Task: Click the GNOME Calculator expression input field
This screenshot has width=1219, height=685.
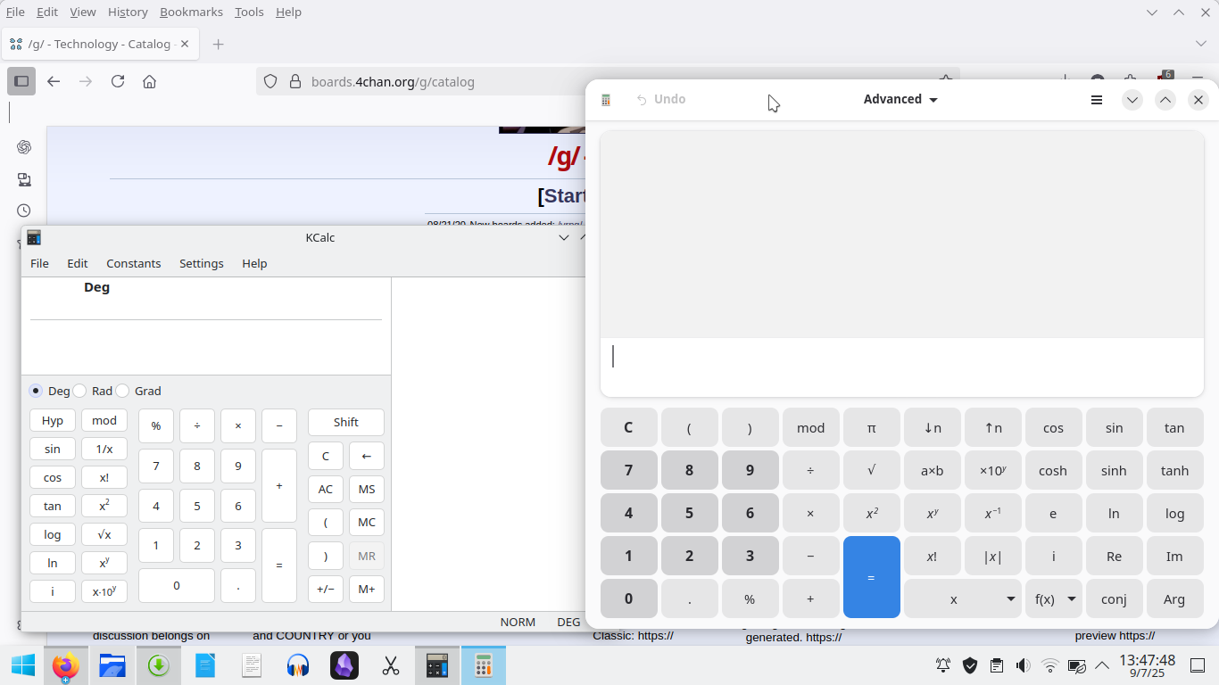Action: pyautogui.click(x=902, y=367)
